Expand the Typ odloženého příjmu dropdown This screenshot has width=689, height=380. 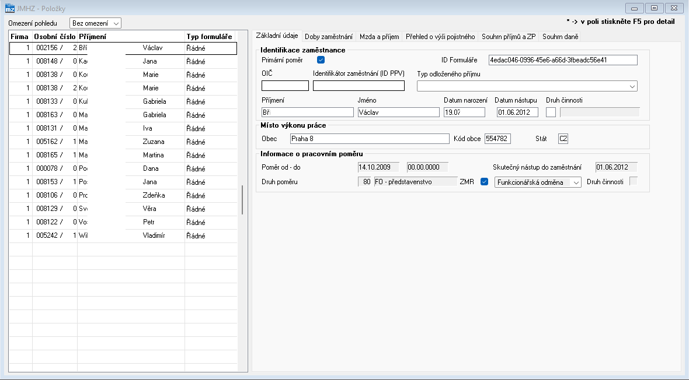[527, 86]
